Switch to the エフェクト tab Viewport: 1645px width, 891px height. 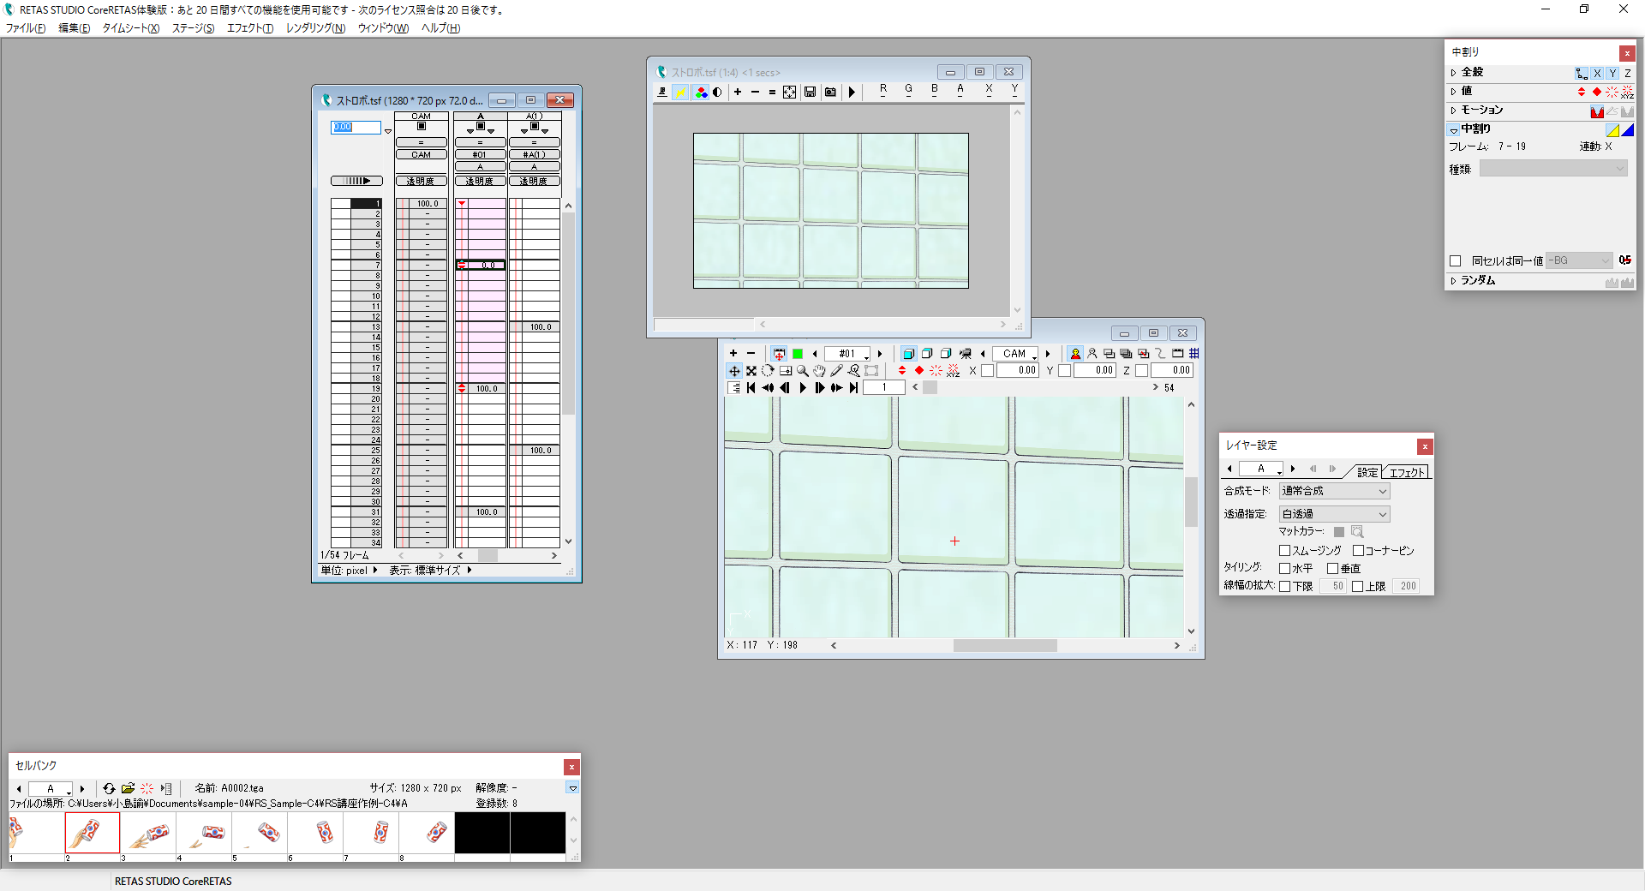(x=1406, y=472)
